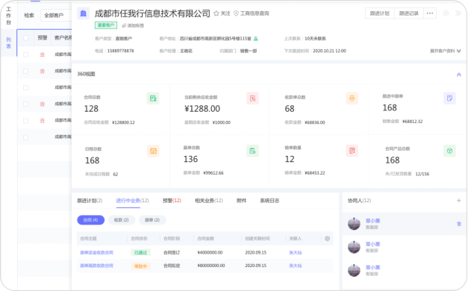Switch to the 附件 tab
This screenshot has height=291, width=468.
pyautogui.click(x=241, y=201)
